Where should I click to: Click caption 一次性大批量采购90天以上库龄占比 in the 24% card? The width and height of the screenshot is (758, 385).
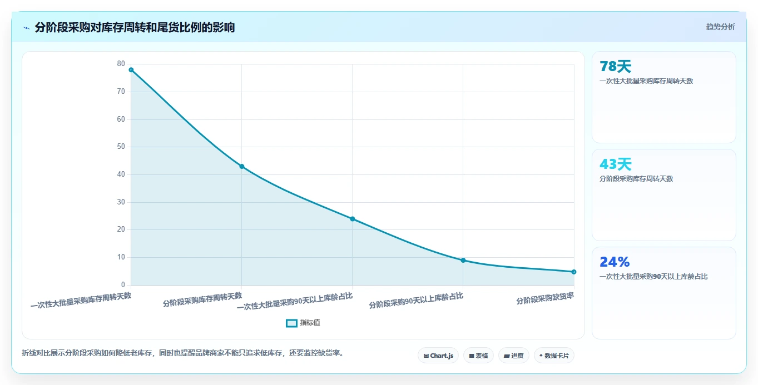click(x=653, y=277)
